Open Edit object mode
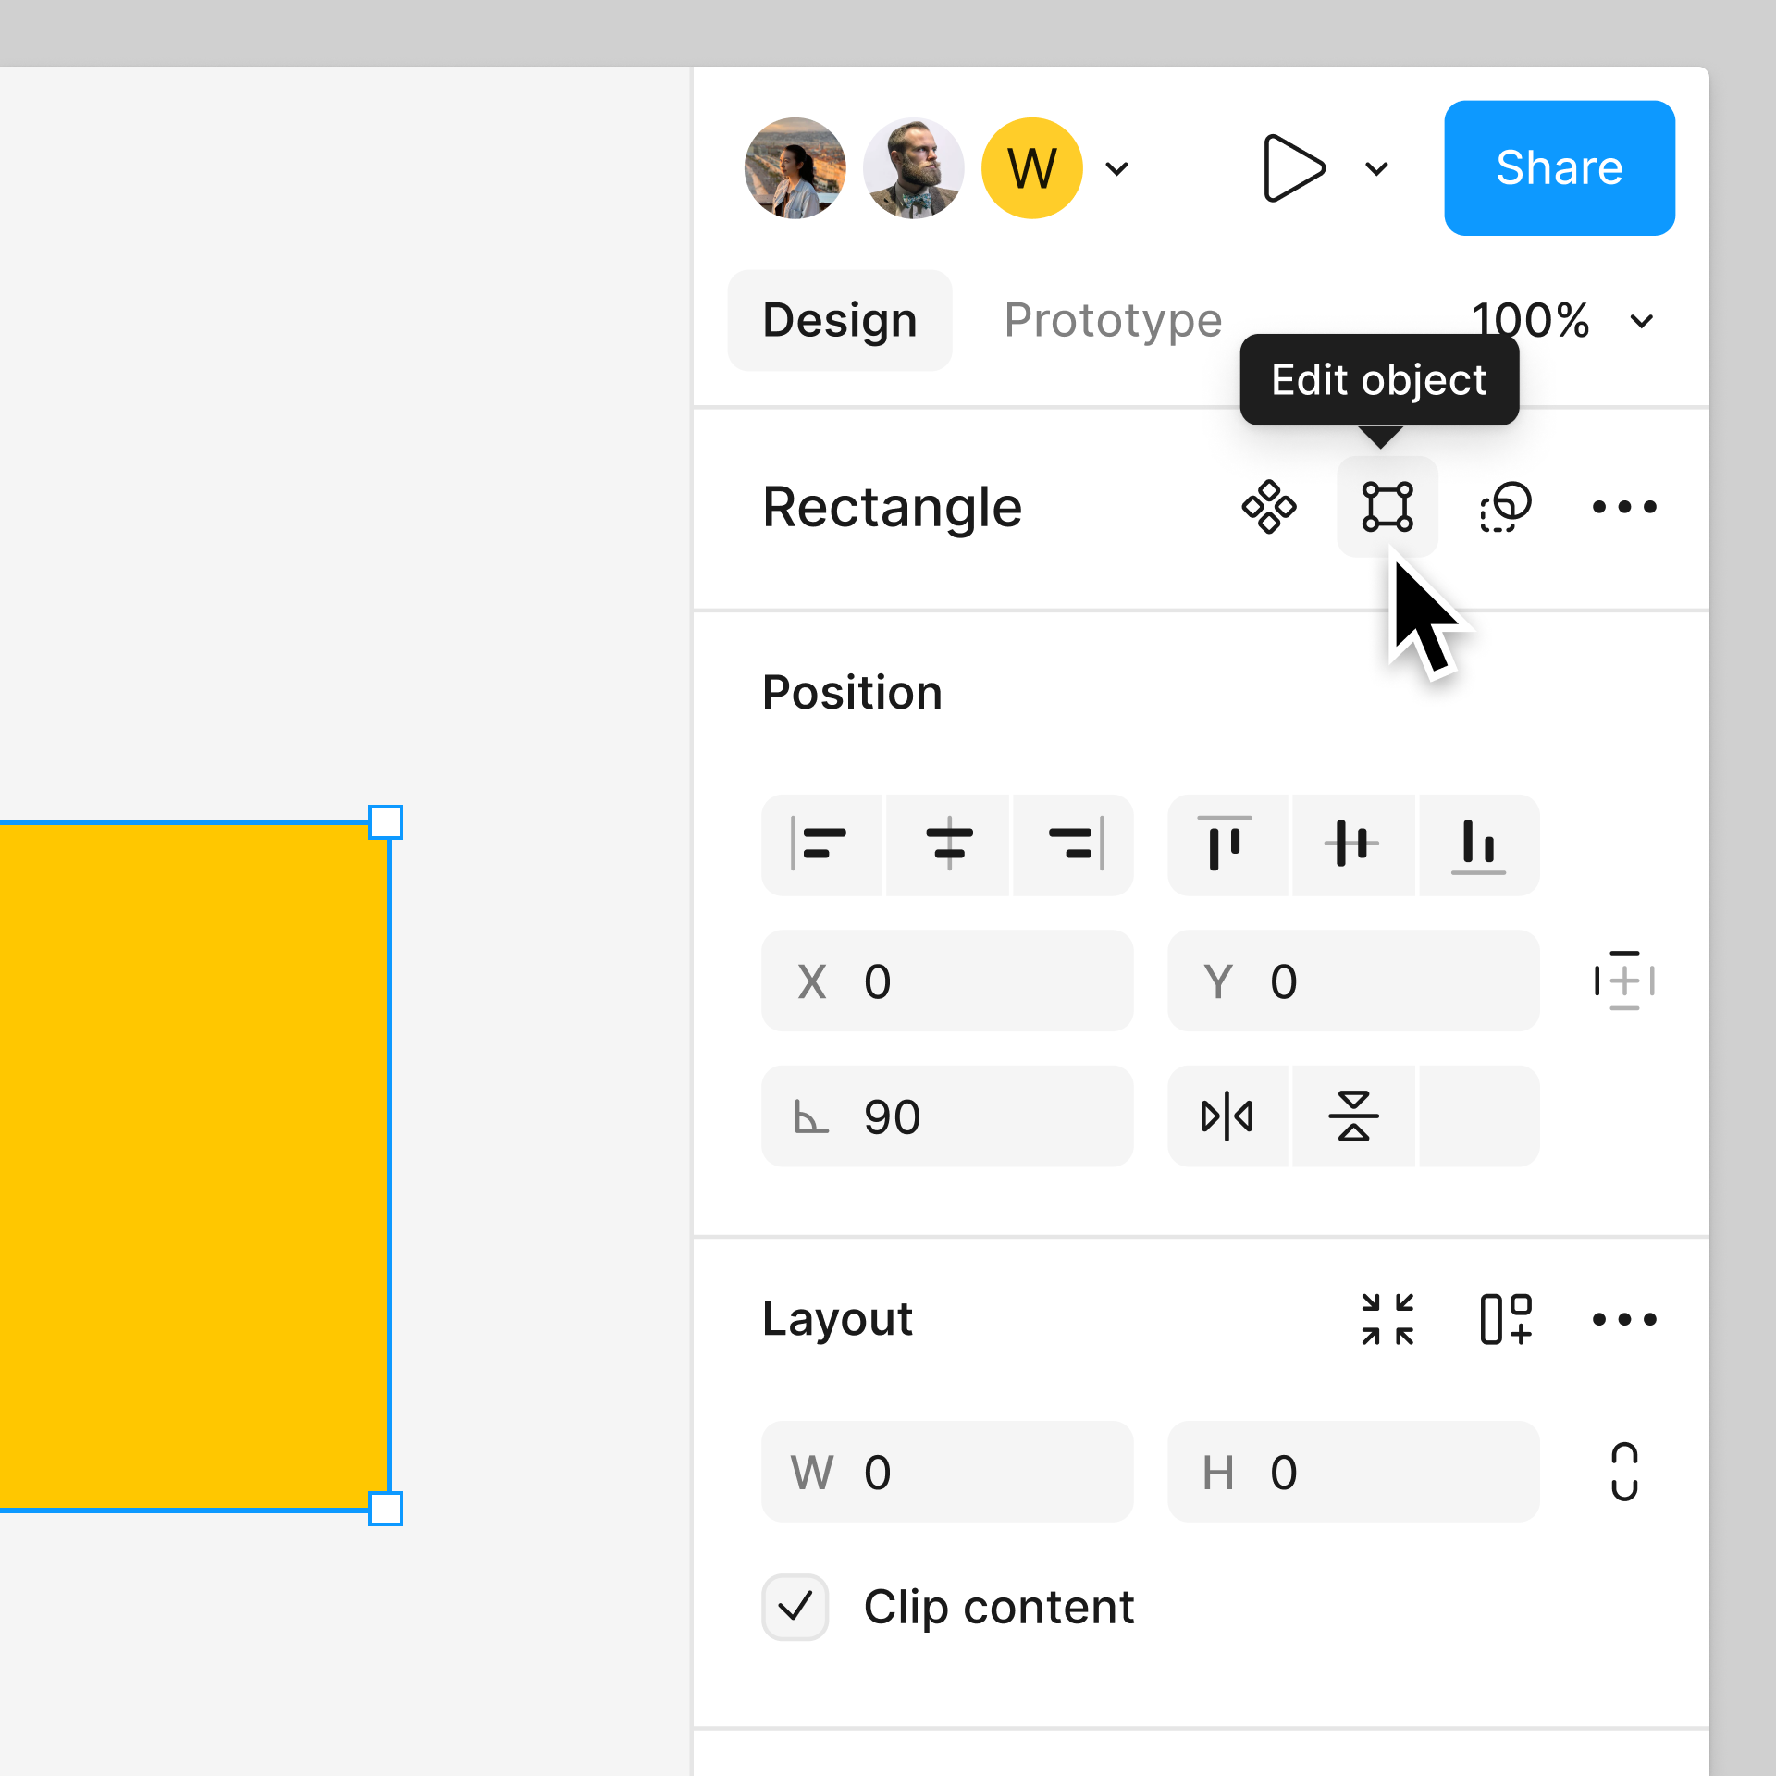Screen dimensions: 1776x1776 1387,506
